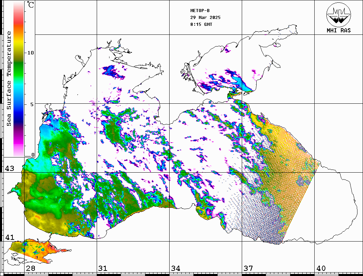Click the time text '8:15 GMT'

coord(201,24)
